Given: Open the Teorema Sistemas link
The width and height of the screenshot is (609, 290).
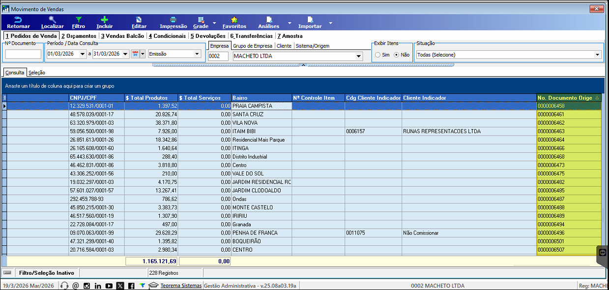Looking at the screenshot, I should [181, 286].
